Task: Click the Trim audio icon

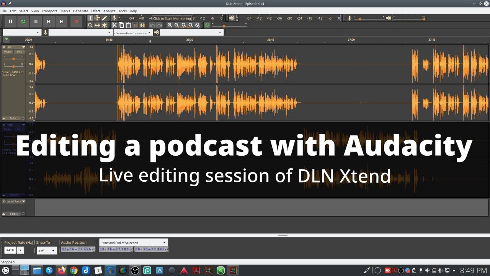Action: pos(135,25)
